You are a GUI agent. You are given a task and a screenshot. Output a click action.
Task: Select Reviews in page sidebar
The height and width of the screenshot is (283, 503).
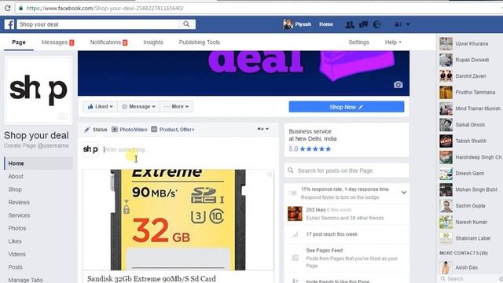19,203
